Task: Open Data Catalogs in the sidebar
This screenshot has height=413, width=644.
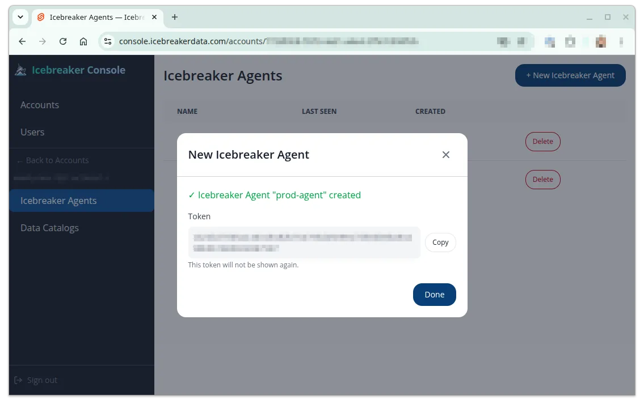Action: pyautogui.click(x=50, y=228)
